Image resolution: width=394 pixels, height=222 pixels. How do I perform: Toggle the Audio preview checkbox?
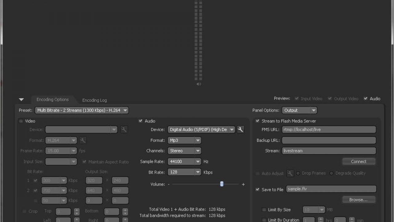pos(366,99)
